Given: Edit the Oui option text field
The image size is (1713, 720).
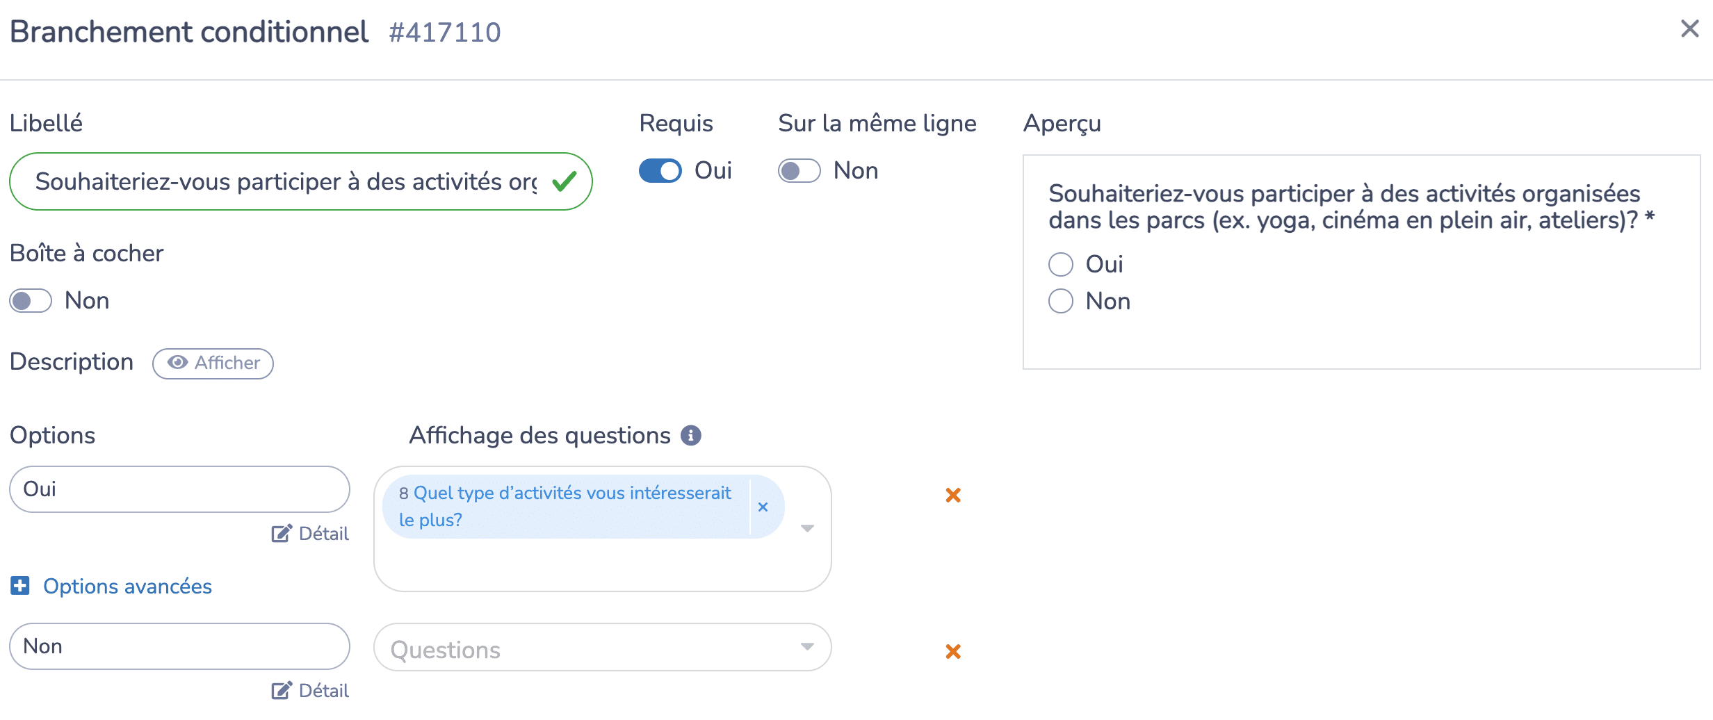Looking at the screenshot, I should coord(179,489).
